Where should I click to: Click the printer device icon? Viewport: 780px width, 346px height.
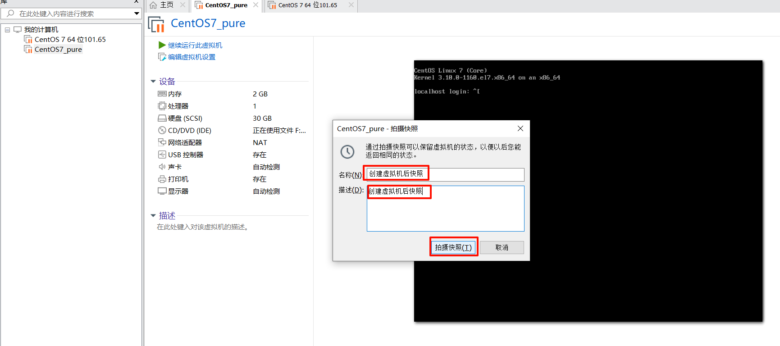point(162,179)
